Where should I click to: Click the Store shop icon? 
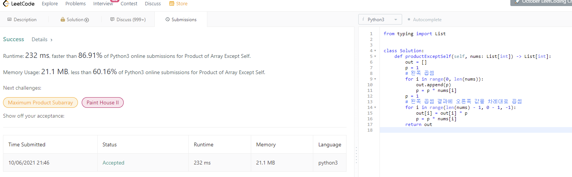(x=172, y=4)
